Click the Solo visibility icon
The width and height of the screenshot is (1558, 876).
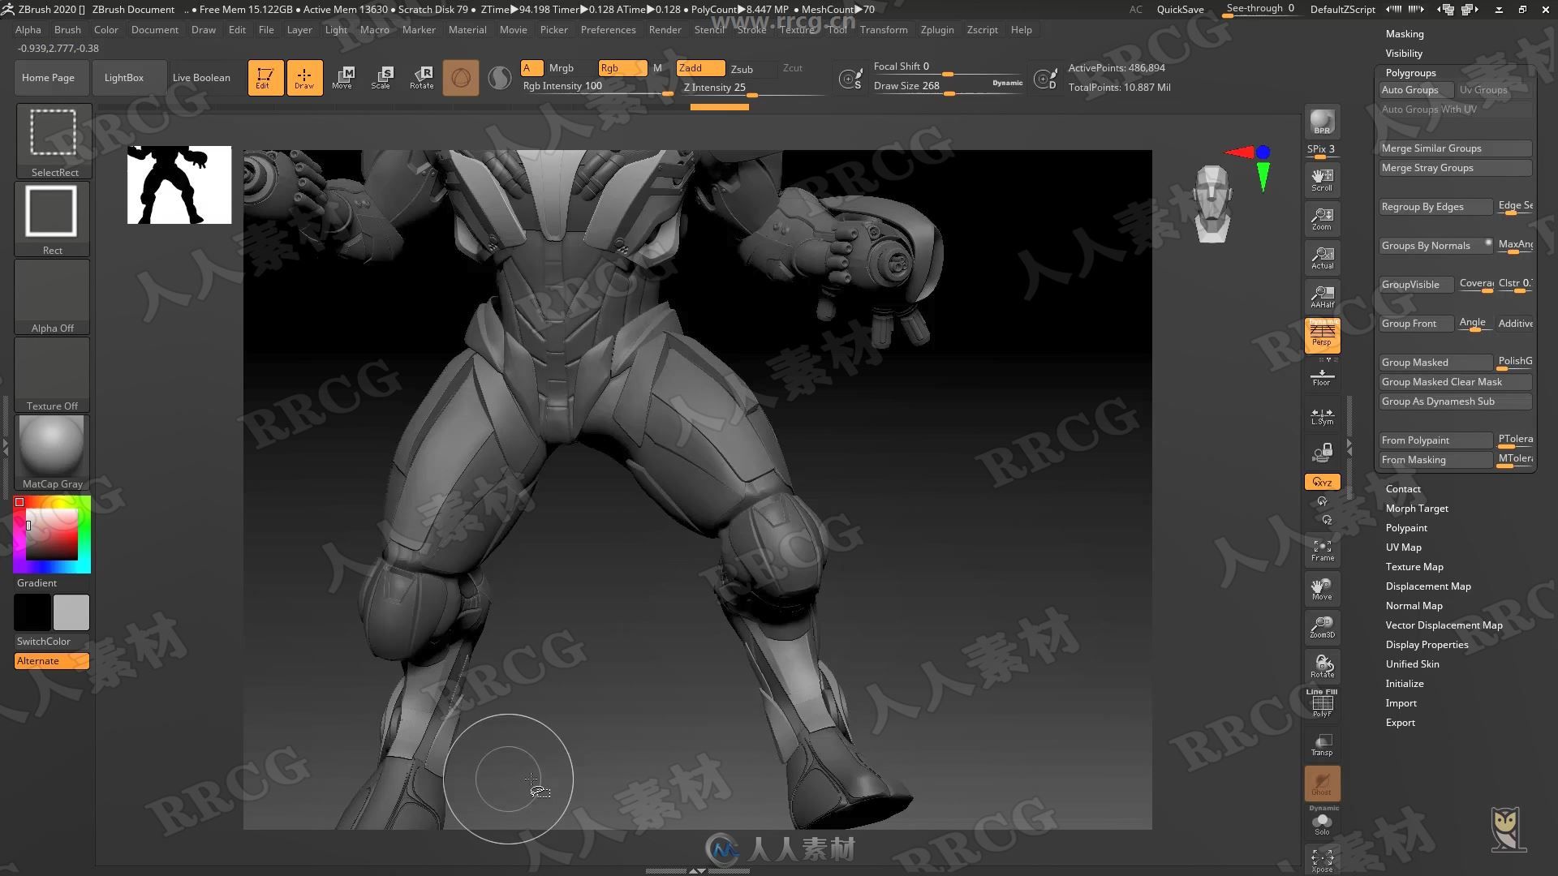[1322, 823]
